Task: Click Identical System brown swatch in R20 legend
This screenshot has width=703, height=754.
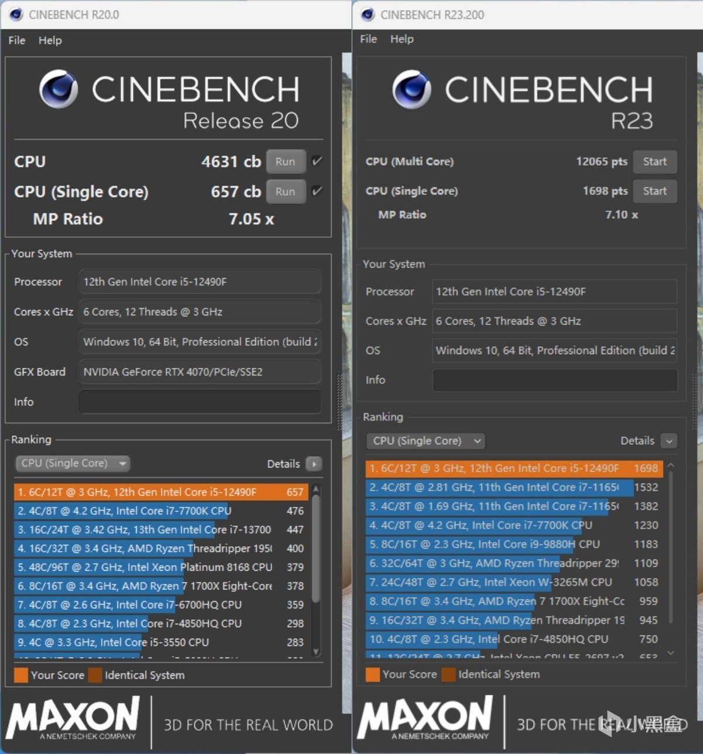Action: click(x=95, y=675)
